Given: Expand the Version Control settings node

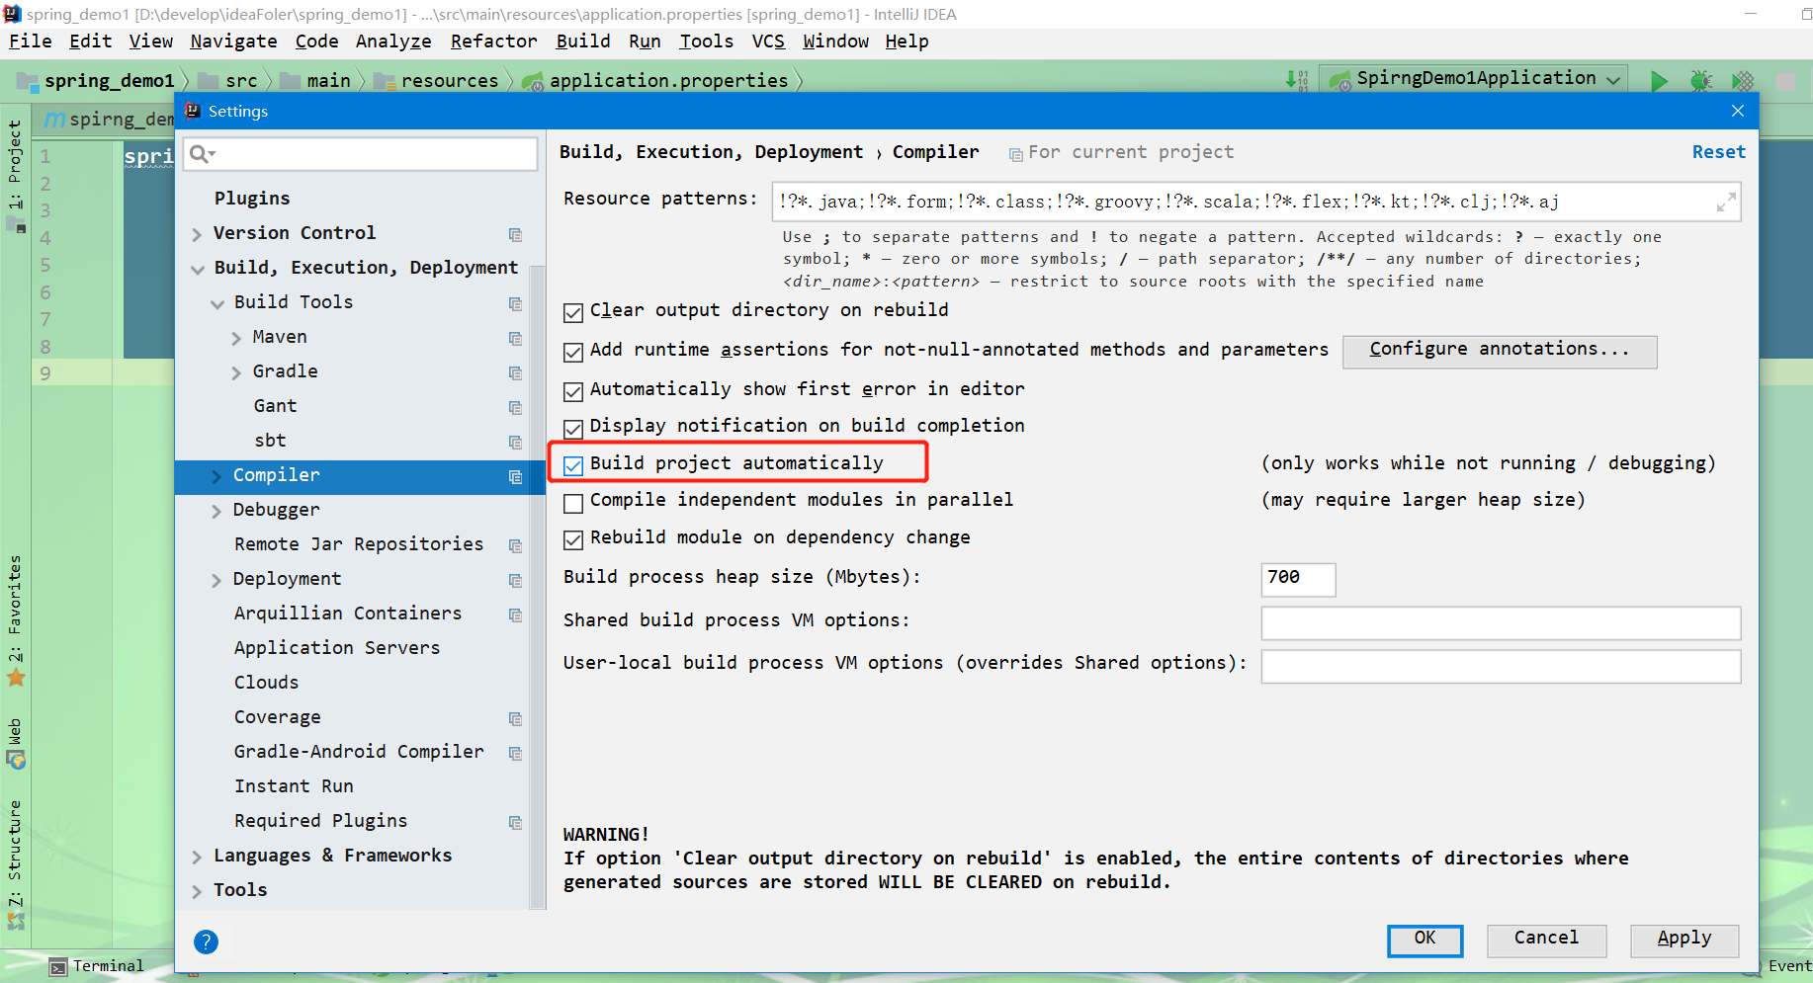Looking at the screenshot, I should point(197,234).
